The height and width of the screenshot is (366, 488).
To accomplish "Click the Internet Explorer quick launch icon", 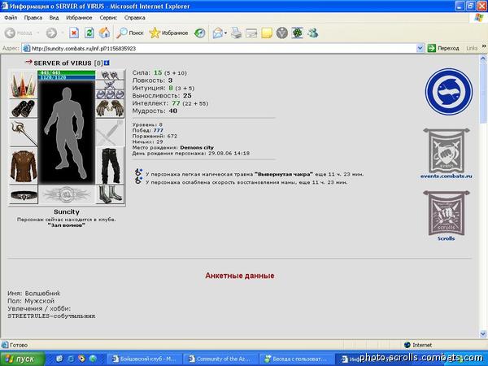I will click(71, 359).
